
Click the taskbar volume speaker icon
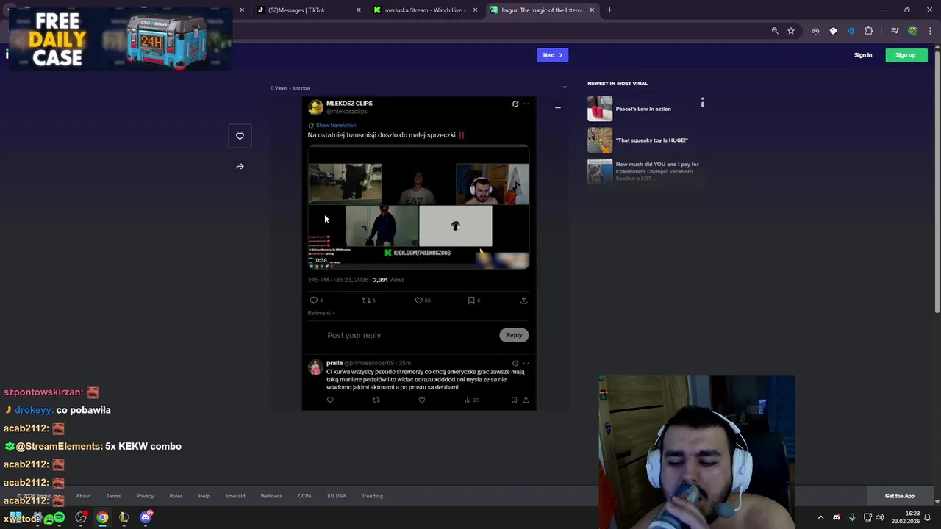click(x=880, y=517)
